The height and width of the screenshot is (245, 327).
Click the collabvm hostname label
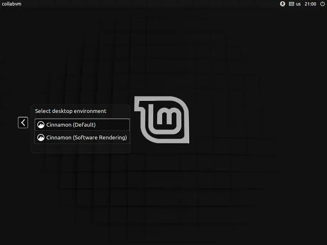[x=11, y=4]
